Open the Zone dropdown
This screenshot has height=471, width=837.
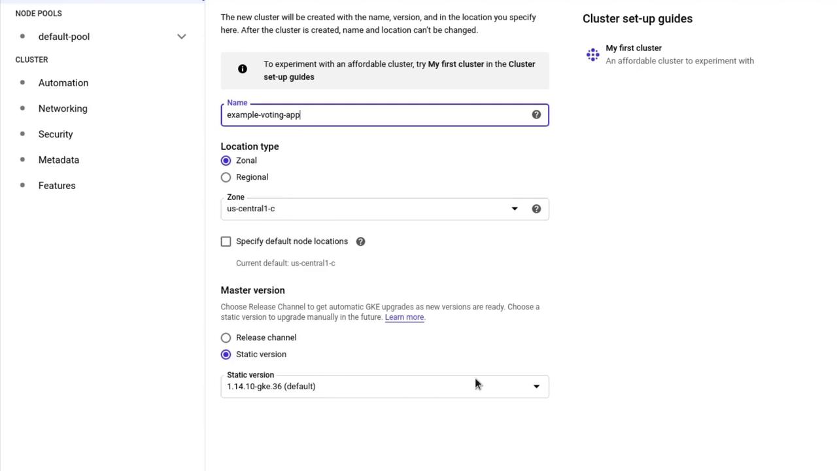click(x=373, y=209)
